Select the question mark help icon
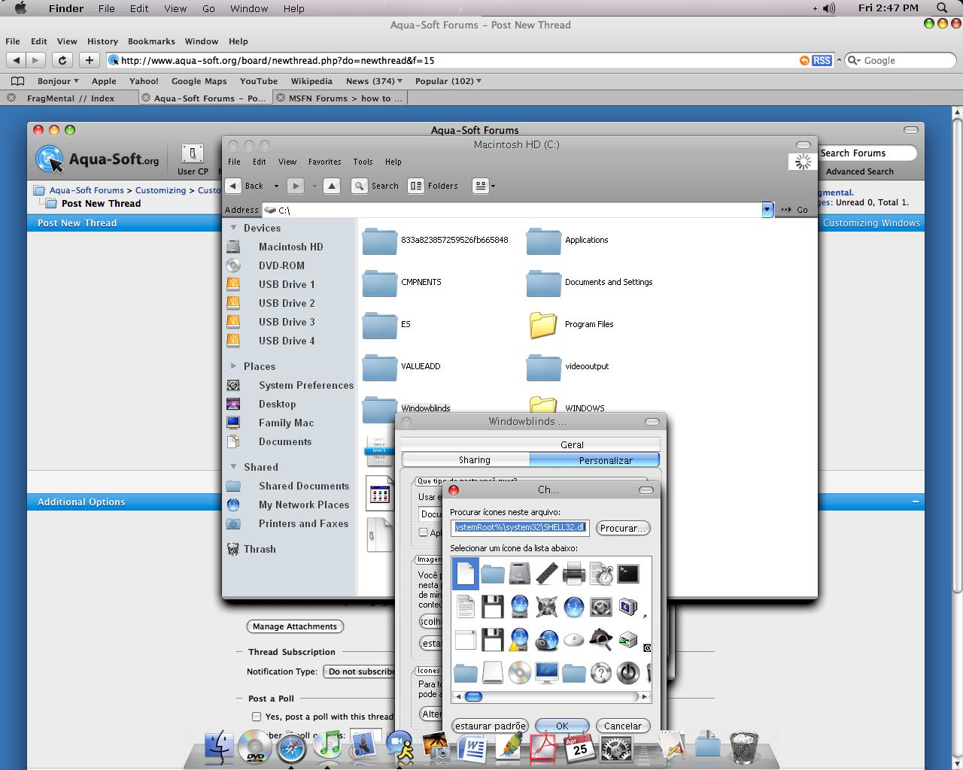 click(601, 671)
